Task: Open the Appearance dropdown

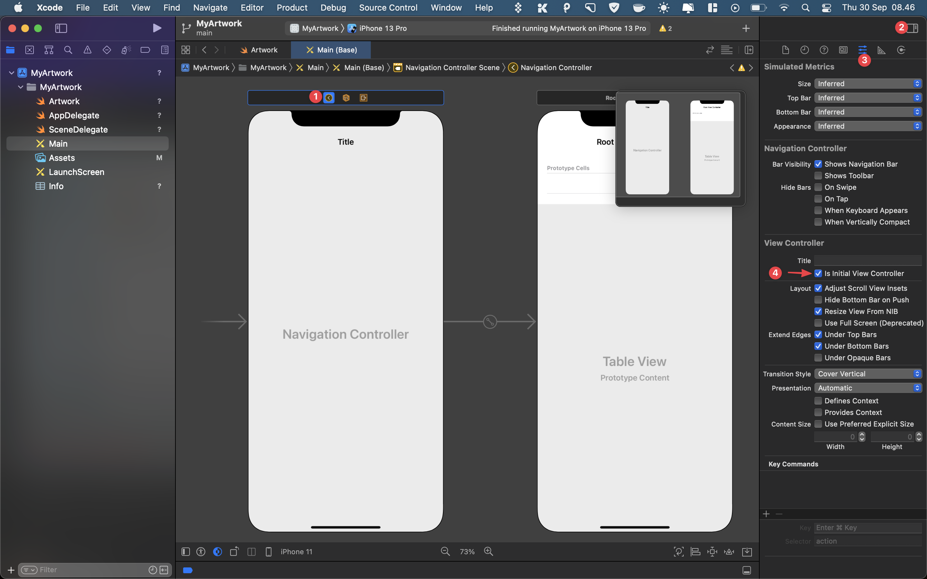Action: (868, 126)
